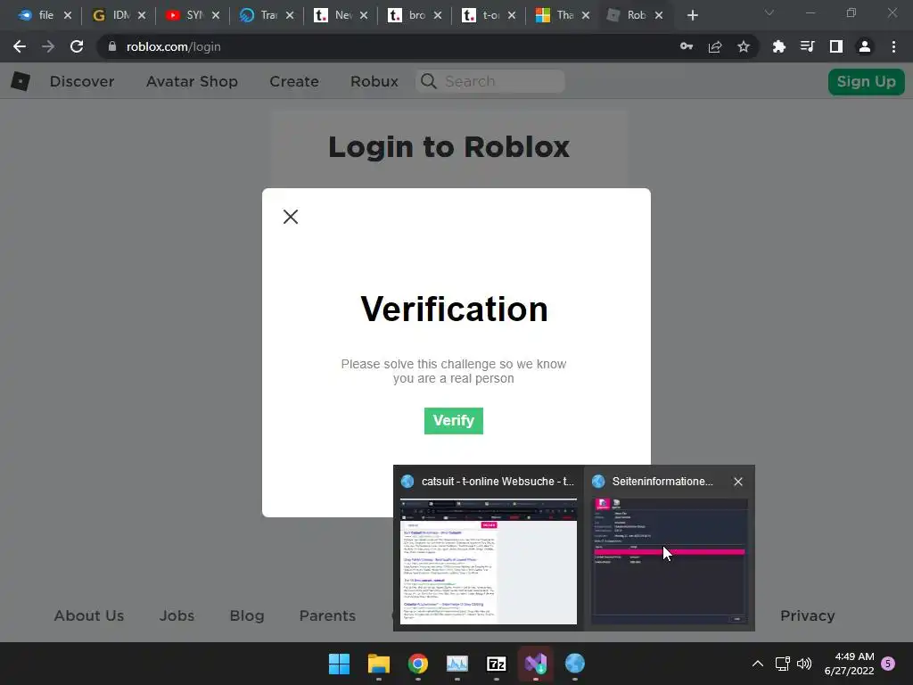913x685 pixels.
Task: Click the address bar URL
Action: tap(174, 46)
